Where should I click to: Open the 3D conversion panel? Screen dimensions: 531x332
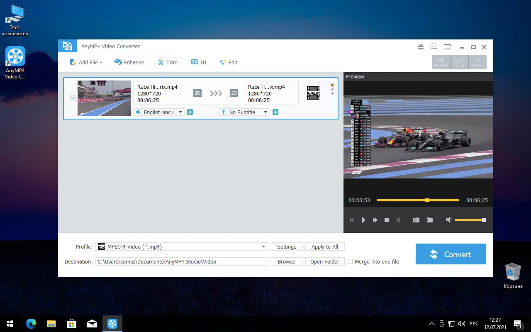click(x=198, y=62)
